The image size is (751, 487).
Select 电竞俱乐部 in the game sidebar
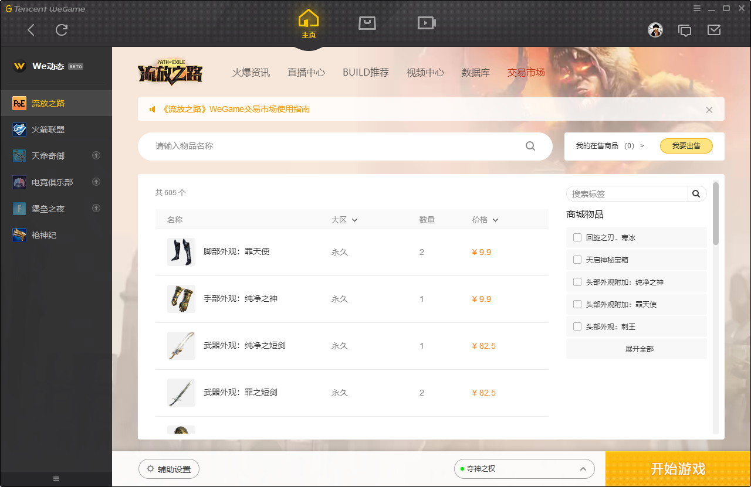(56, 182)
